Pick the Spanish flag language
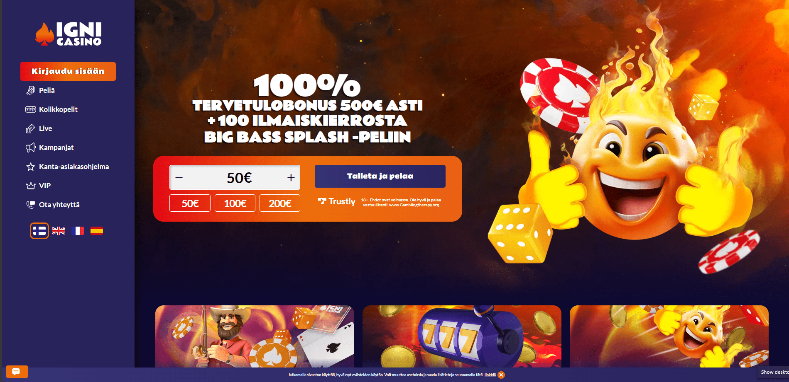The image size is (789, 382). 97,231
